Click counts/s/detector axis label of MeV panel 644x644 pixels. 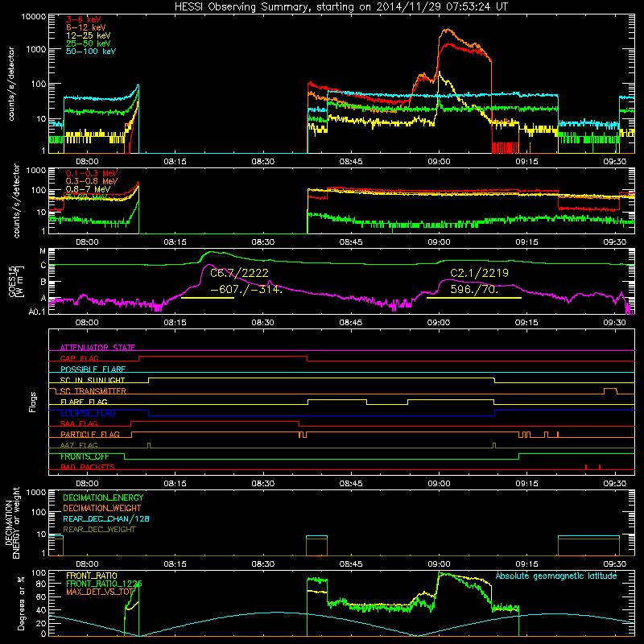pyautogui.click(x=16, y=200)
